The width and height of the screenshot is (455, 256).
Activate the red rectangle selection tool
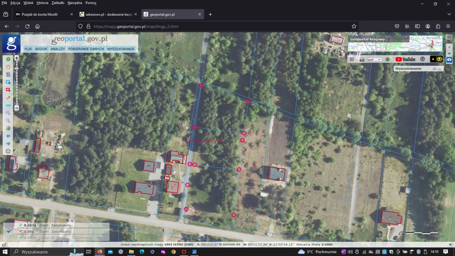[8, 90]
